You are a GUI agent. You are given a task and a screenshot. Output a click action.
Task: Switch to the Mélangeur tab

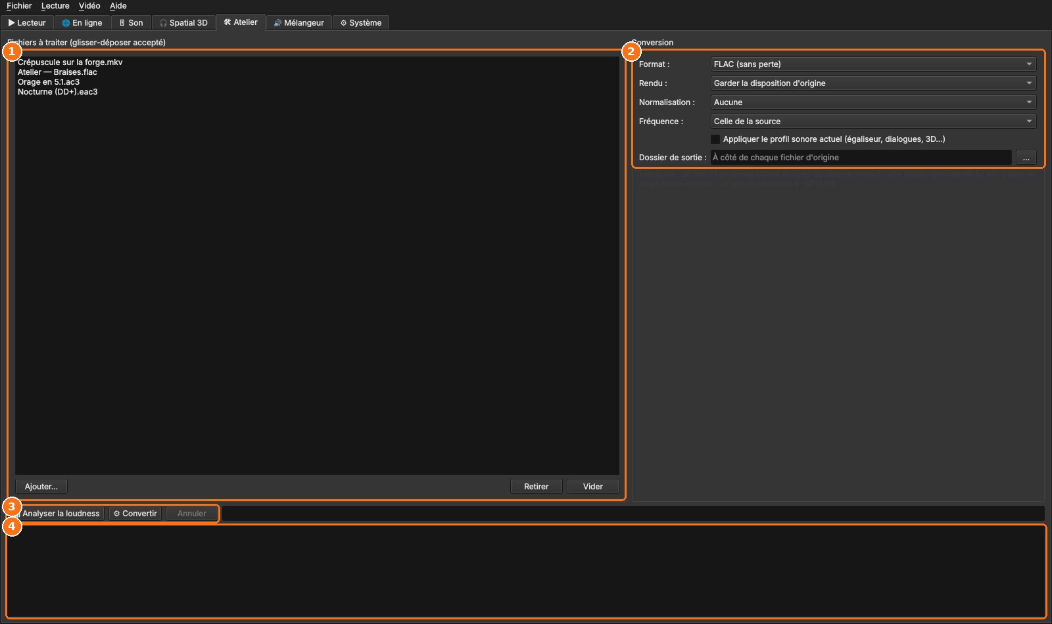(x=299, y=23)
